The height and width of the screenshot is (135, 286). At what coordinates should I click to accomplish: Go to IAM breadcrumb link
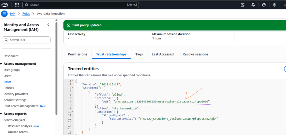pos(13,14)
